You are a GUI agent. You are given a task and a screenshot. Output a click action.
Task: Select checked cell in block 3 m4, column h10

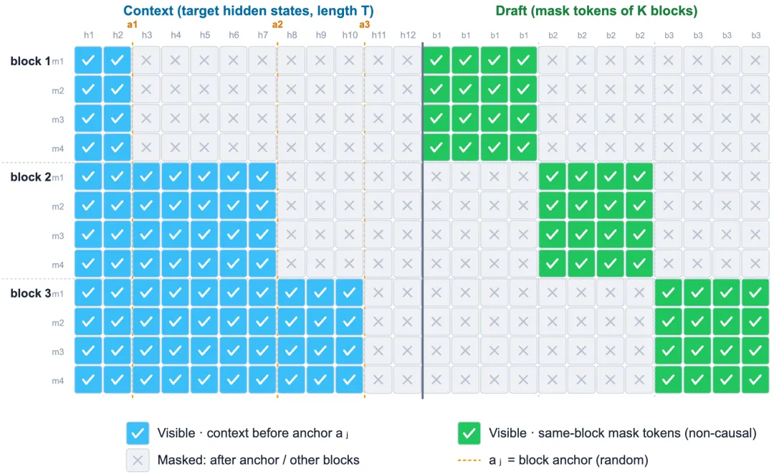[350, 379]
